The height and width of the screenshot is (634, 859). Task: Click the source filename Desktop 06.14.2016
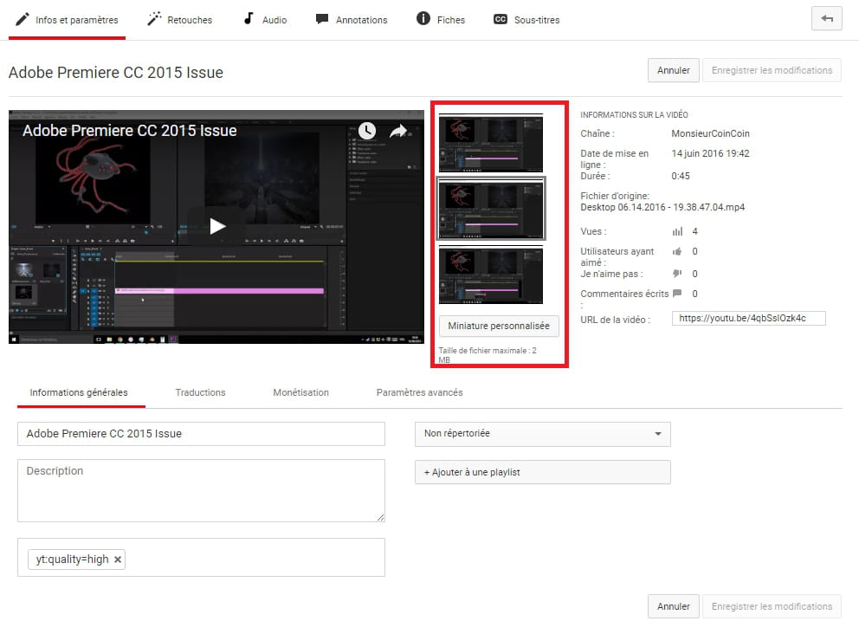click(x=662, y=207)
